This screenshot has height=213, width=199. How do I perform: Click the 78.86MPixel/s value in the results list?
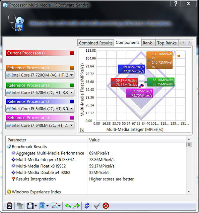[102, 159]
